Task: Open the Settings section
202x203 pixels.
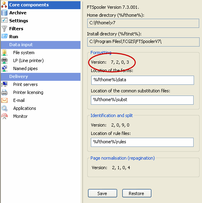Action: 19,21
